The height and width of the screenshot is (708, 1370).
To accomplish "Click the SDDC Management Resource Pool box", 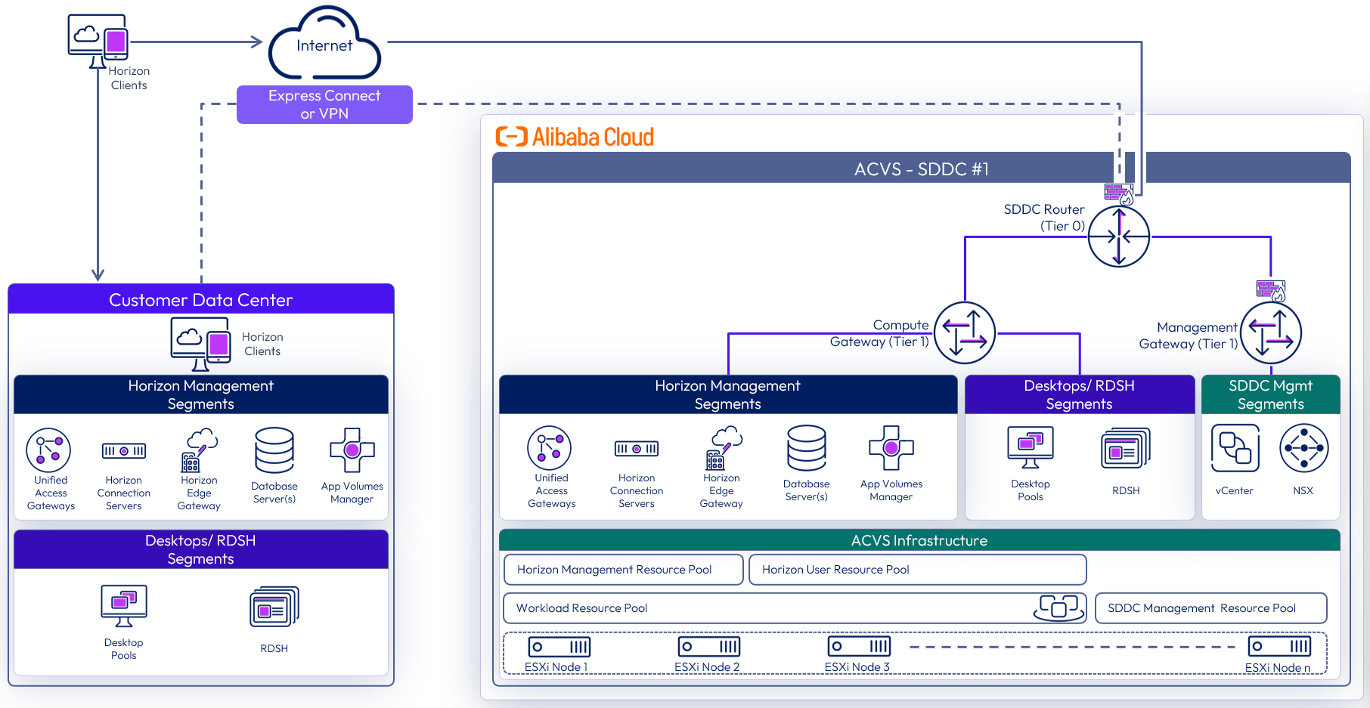I will [x=1210, y=608].
